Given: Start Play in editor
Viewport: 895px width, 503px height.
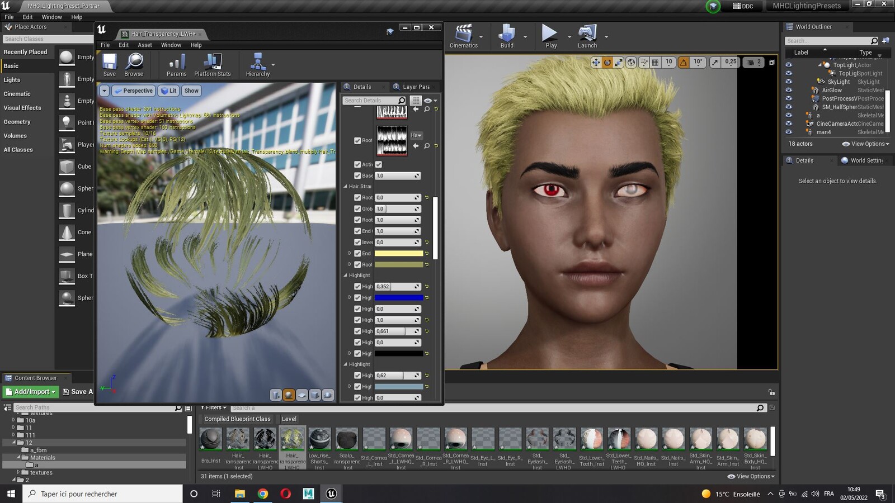Looking at the screenshot, I should click(x=551, y=32).
